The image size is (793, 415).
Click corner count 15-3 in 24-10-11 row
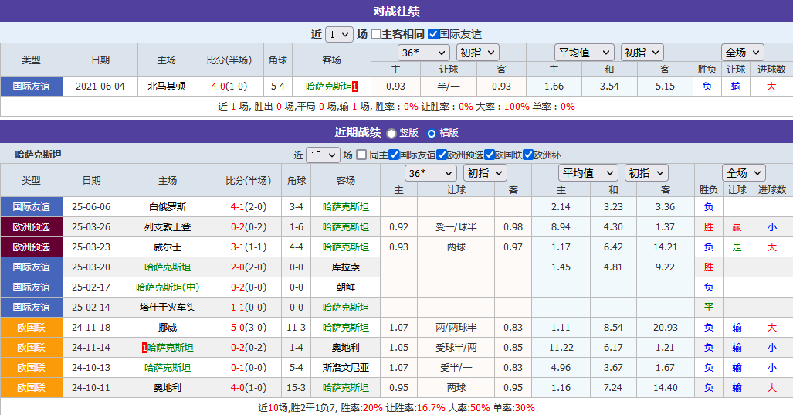[296, 388]
